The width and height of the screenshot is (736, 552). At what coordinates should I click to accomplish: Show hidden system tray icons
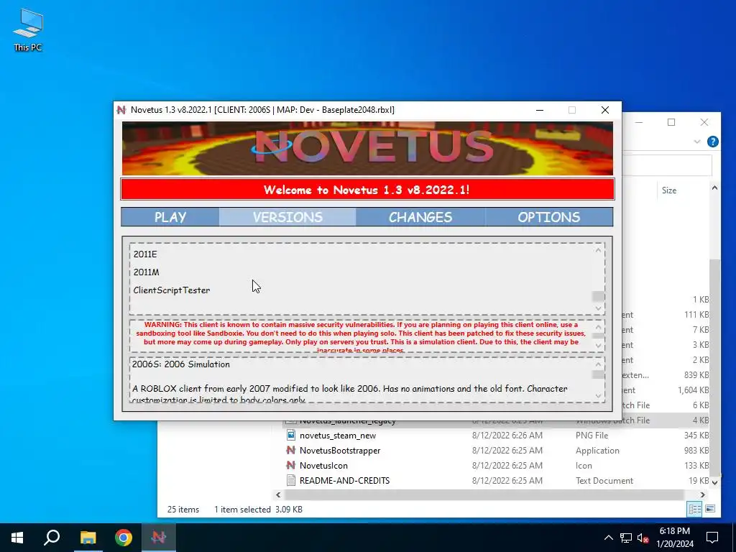pyautogui.click(x=608, y=538)
